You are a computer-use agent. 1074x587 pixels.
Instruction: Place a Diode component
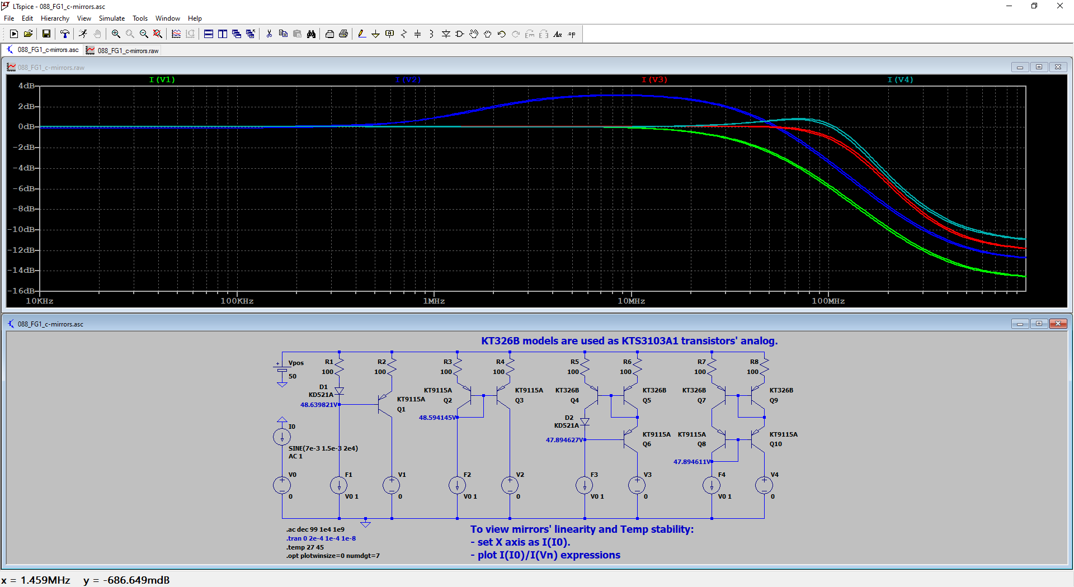pyautogui.click(x=446, y=34)
